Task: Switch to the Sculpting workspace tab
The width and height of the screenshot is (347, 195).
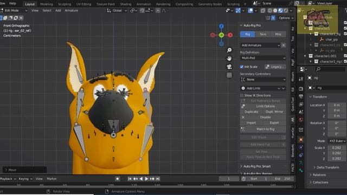Action: coord(65,4)
